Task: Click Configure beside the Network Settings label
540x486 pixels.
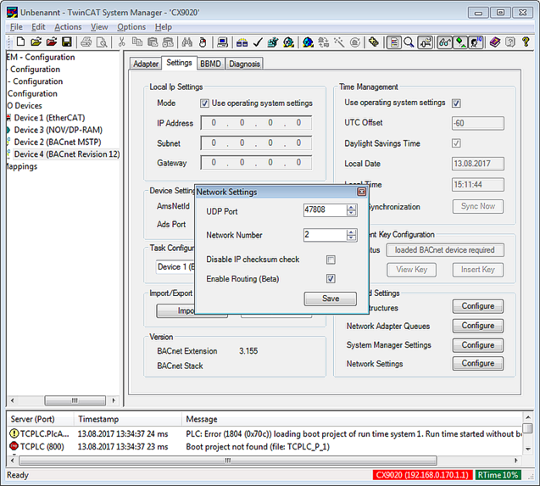Action: (477, 363)
